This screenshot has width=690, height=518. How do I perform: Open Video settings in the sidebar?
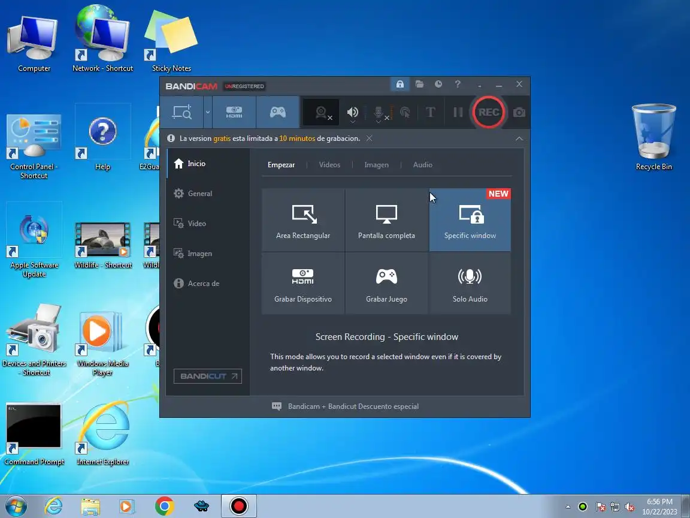pos(208,223)
